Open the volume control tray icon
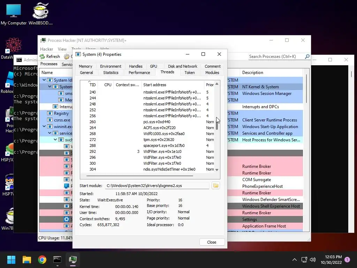The height and width of the screenshot is (268, 357). [x=313, y=260]
